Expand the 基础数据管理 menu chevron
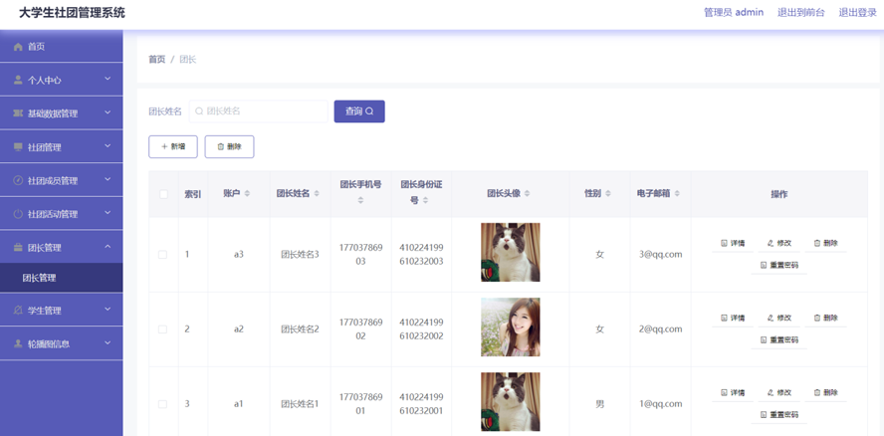 click(x=108, y=112)
